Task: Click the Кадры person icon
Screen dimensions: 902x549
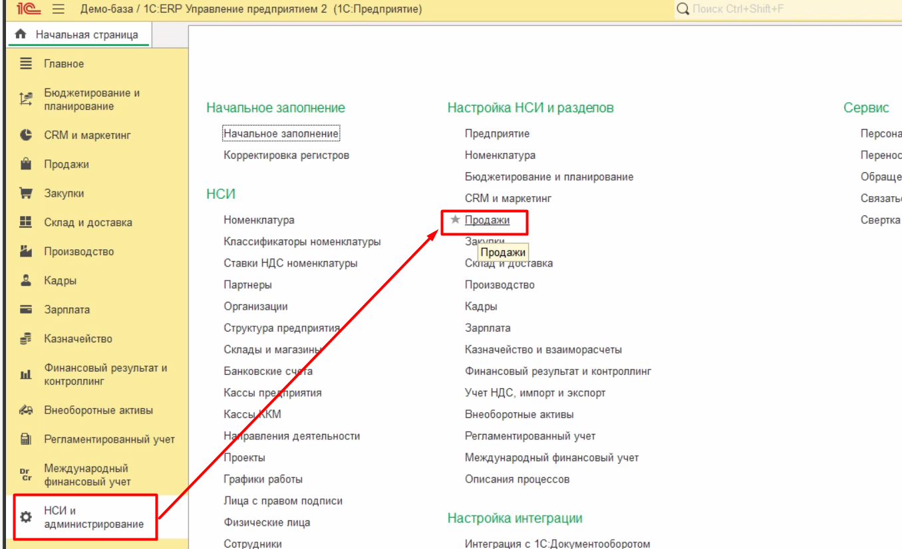Action: [26, 280]
